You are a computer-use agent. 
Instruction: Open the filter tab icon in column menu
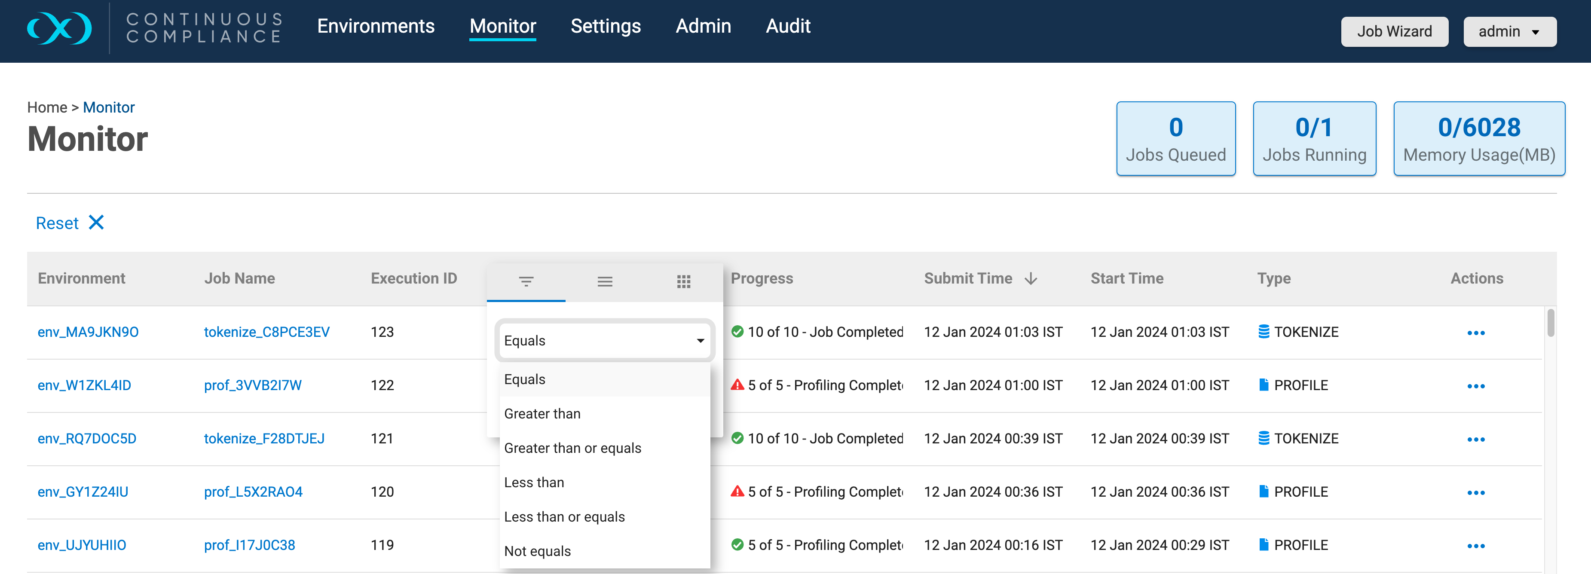pos(526,281)
